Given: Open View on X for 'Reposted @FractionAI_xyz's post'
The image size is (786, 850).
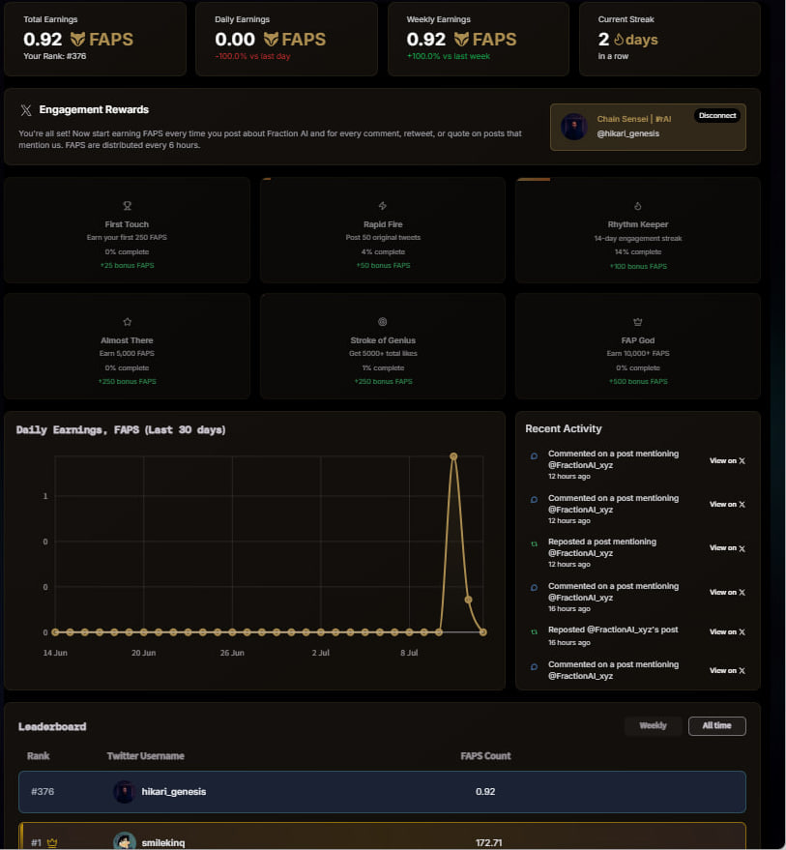Looking at the screenshot, I should pos(727,632).
